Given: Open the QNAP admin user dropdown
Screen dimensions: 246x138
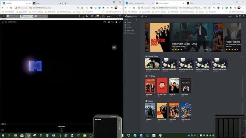Looking at the screenshot, I should point(109,16).
